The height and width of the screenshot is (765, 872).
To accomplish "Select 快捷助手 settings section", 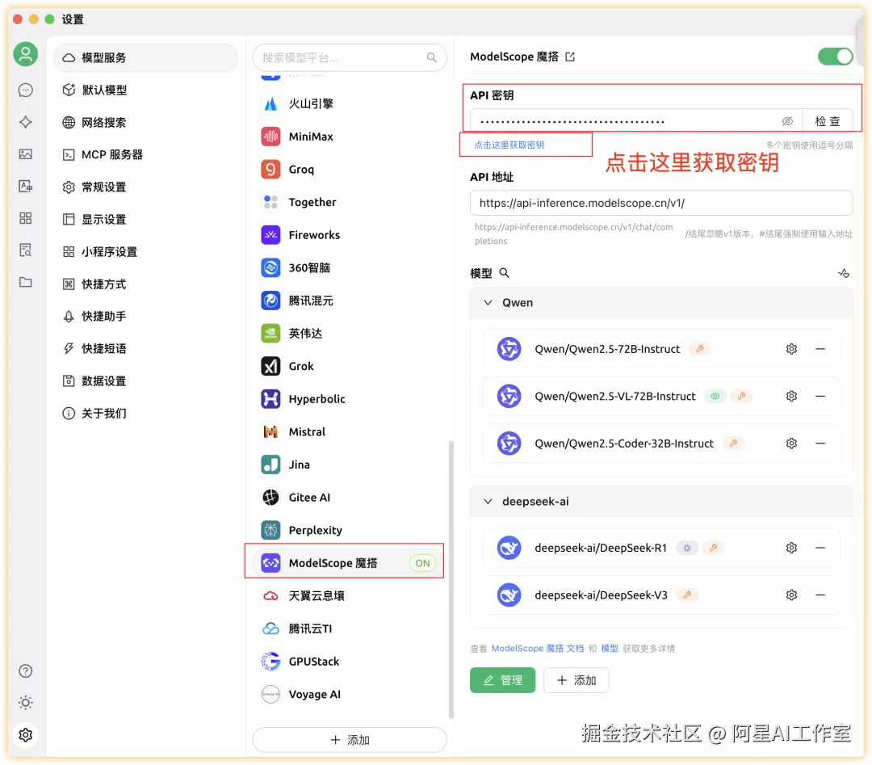I will point(145,317).
